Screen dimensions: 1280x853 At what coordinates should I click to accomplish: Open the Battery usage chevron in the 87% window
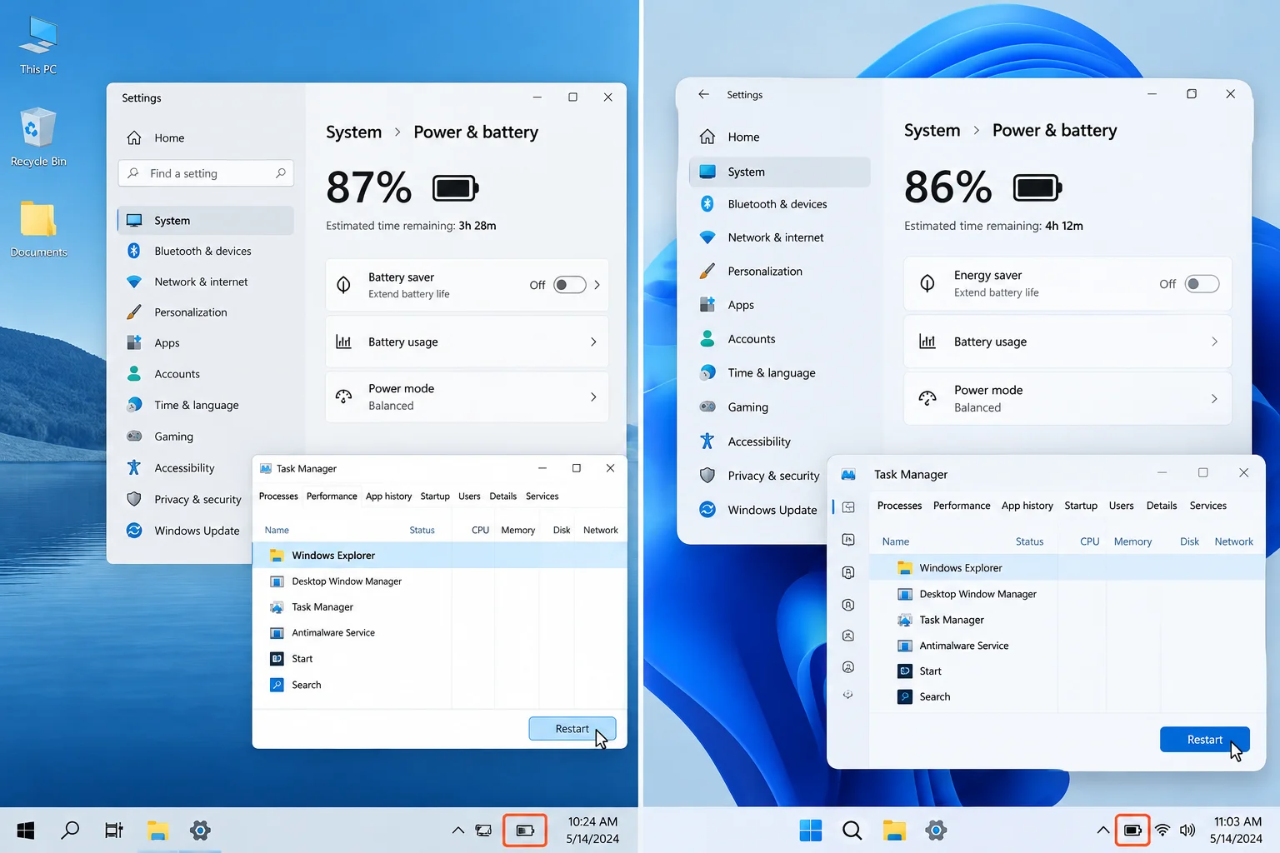(593, 342)
